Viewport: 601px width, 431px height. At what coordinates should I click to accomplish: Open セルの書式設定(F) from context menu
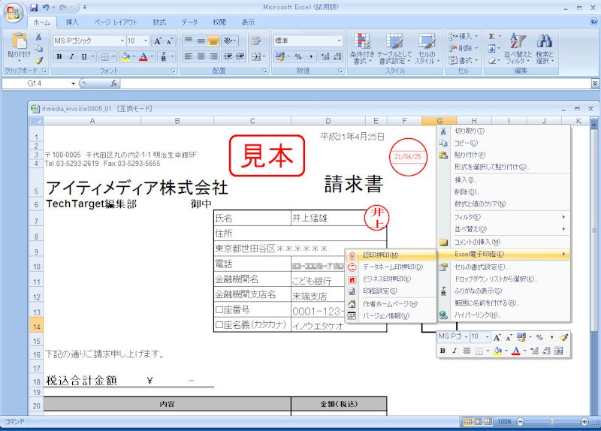pos(503,267)
